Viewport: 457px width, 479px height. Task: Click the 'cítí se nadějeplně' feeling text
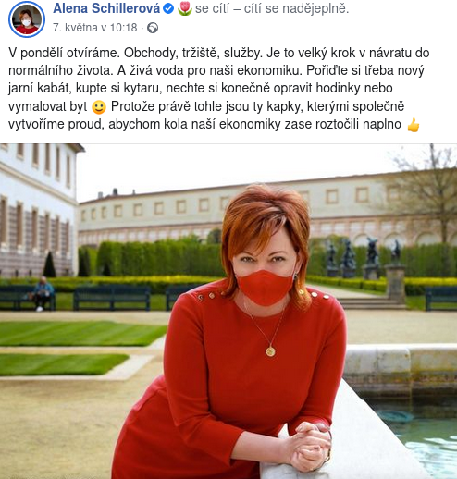click(296, 8)
